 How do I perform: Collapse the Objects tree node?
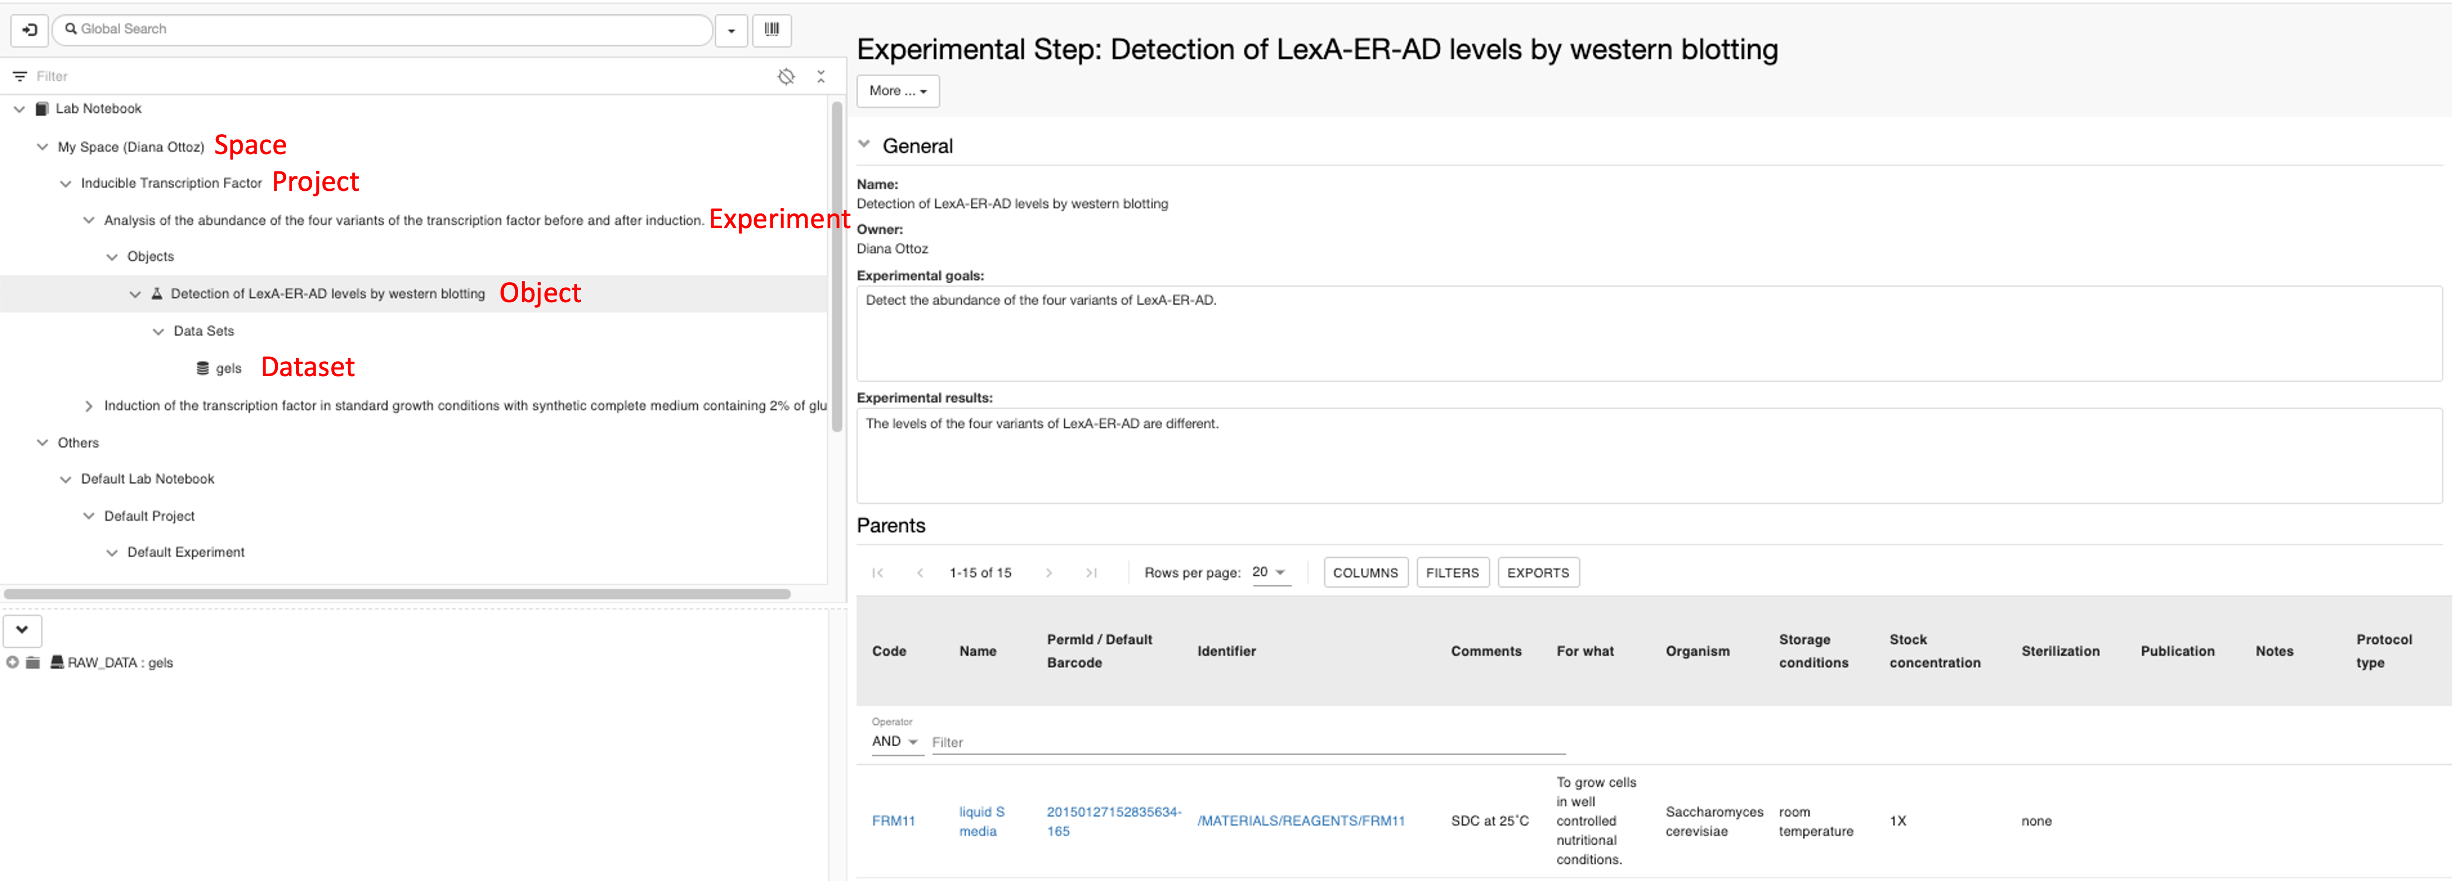coord(112,257)
